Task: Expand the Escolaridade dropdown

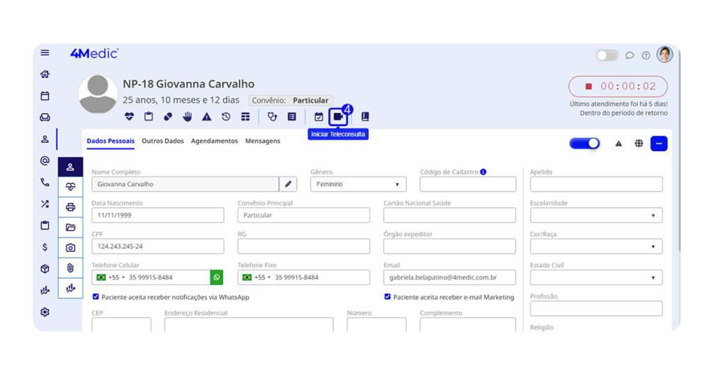Action: (596, 215)
